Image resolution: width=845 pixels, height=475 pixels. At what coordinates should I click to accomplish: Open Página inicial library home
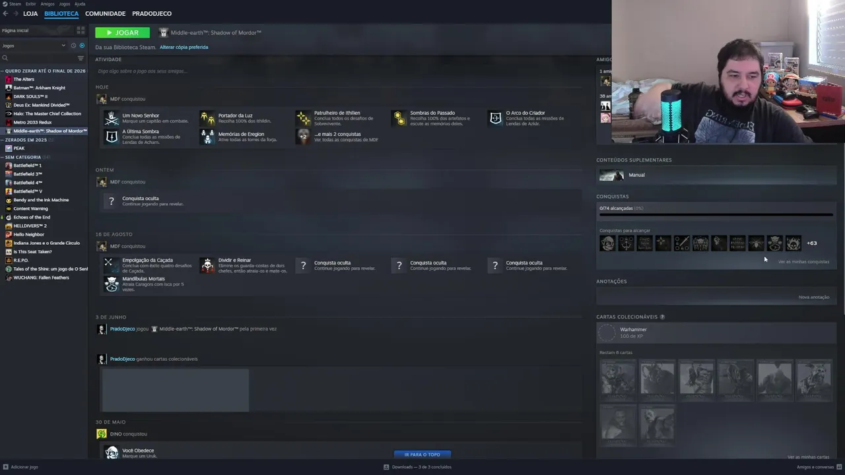(15, 30)
